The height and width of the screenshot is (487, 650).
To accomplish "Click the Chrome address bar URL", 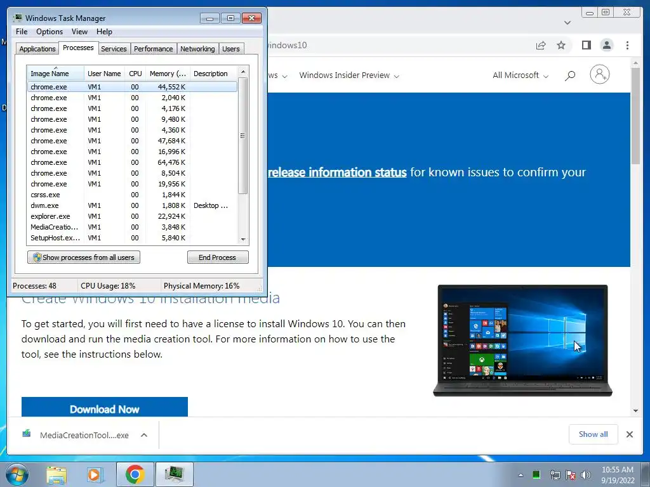I will tap(287, 45).
